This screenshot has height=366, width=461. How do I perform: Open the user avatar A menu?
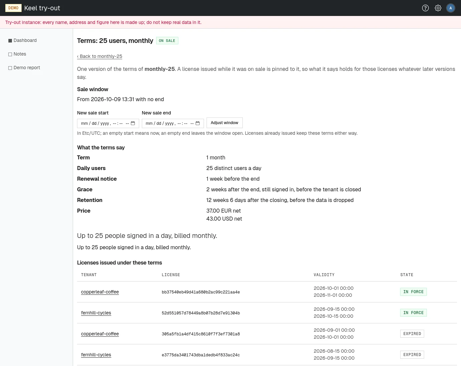(451, 8)
